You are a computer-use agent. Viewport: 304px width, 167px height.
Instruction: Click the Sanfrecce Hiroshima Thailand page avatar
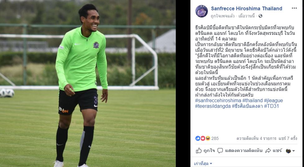(201, 11)
